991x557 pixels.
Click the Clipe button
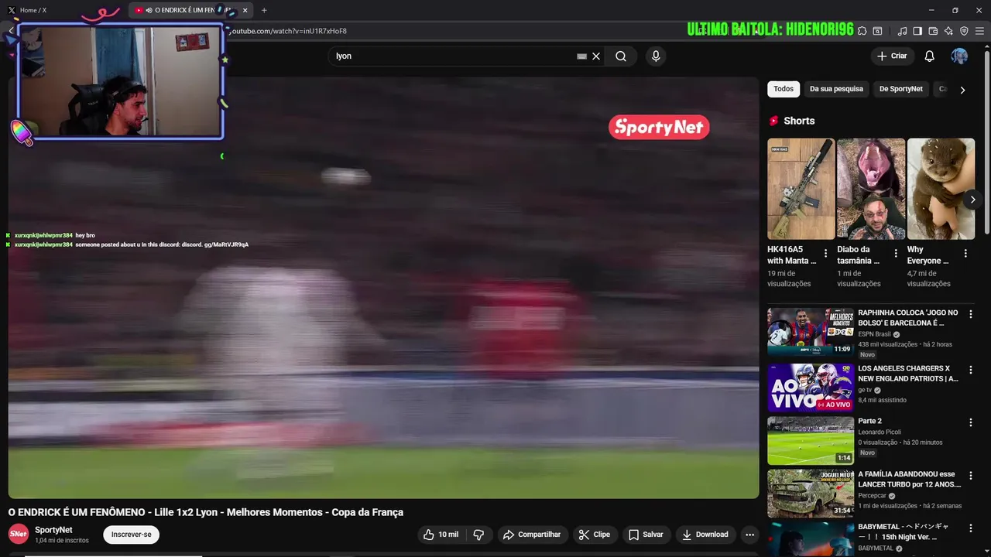[x=594, y=535]
